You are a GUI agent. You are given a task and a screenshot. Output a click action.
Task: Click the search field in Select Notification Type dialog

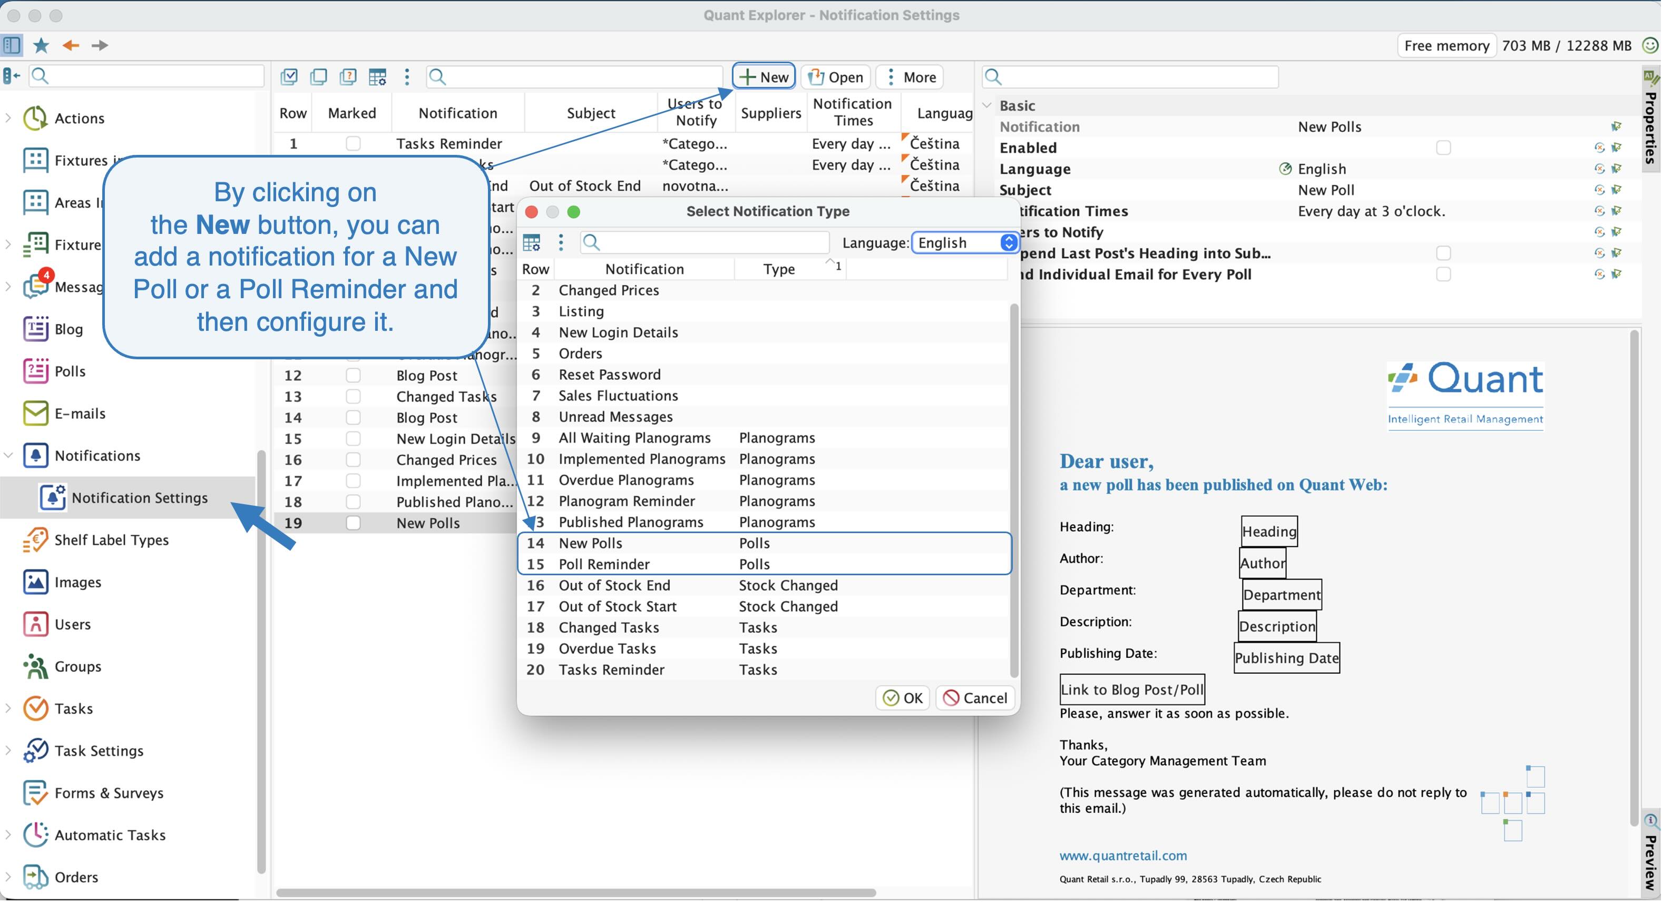[x=705, y=242]
